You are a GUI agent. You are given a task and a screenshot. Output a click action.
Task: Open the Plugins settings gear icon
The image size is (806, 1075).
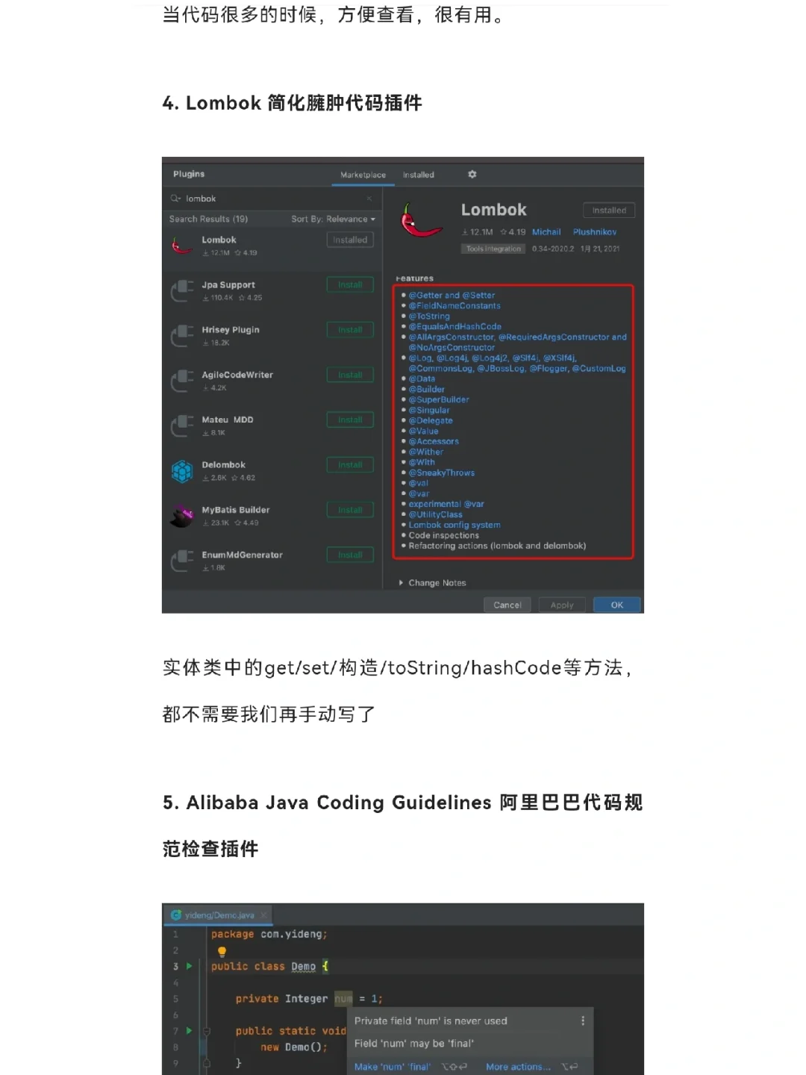click(472, 174)
